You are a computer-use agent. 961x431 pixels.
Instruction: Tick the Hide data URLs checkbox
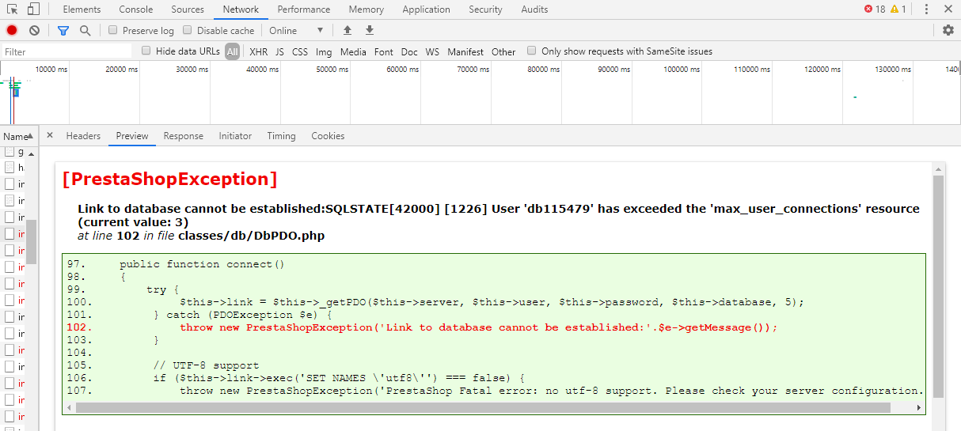click(146, 51)
